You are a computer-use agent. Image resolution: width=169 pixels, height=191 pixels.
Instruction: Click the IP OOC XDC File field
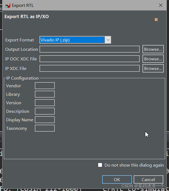pos(89,59)
